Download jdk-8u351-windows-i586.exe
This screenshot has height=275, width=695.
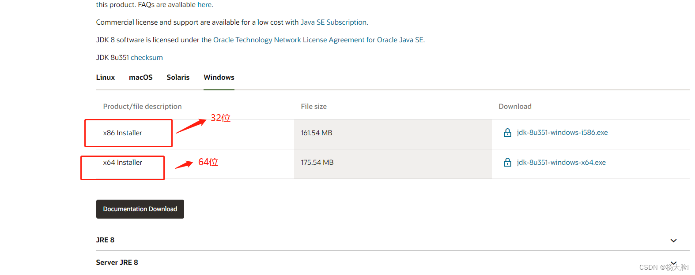click(562, 133)
